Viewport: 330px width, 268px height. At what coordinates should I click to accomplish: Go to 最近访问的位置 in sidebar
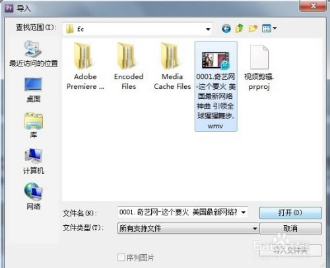point(34,54)
